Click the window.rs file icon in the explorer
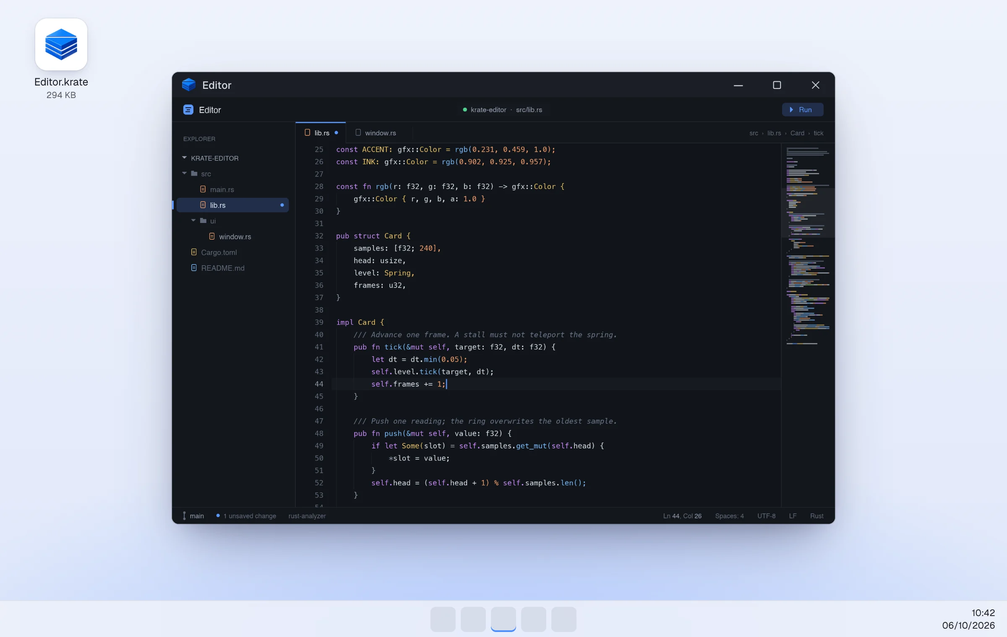 [212, 236]
